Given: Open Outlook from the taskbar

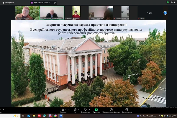Looking at the screenshot, I should 29,116.
